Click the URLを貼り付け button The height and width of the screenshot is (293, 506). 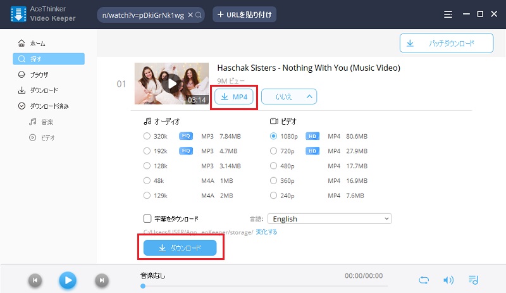244,15
